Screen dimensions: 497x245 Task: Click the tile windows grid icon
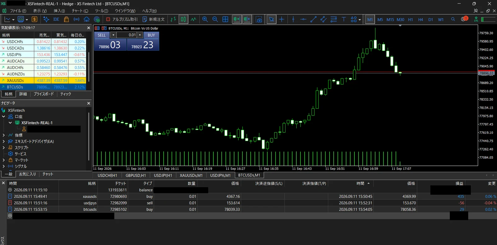tap(226, 19)
